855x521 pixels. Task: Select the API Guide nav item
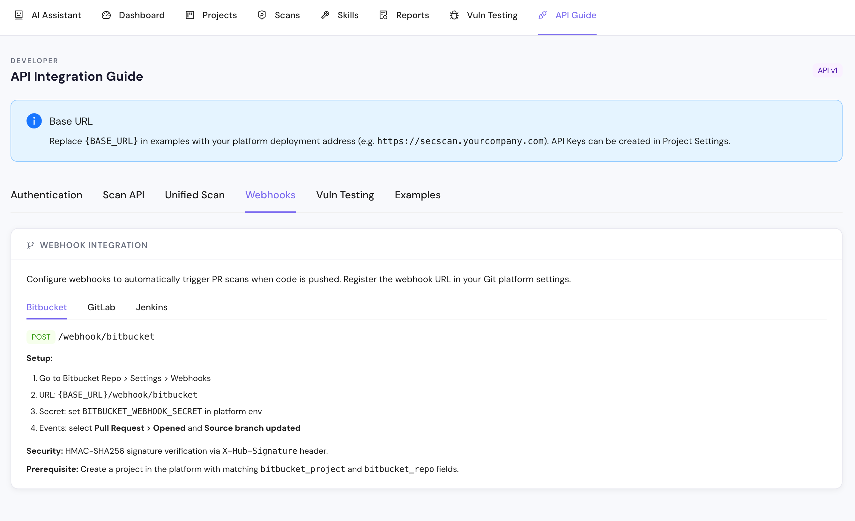tap(567, 15)
